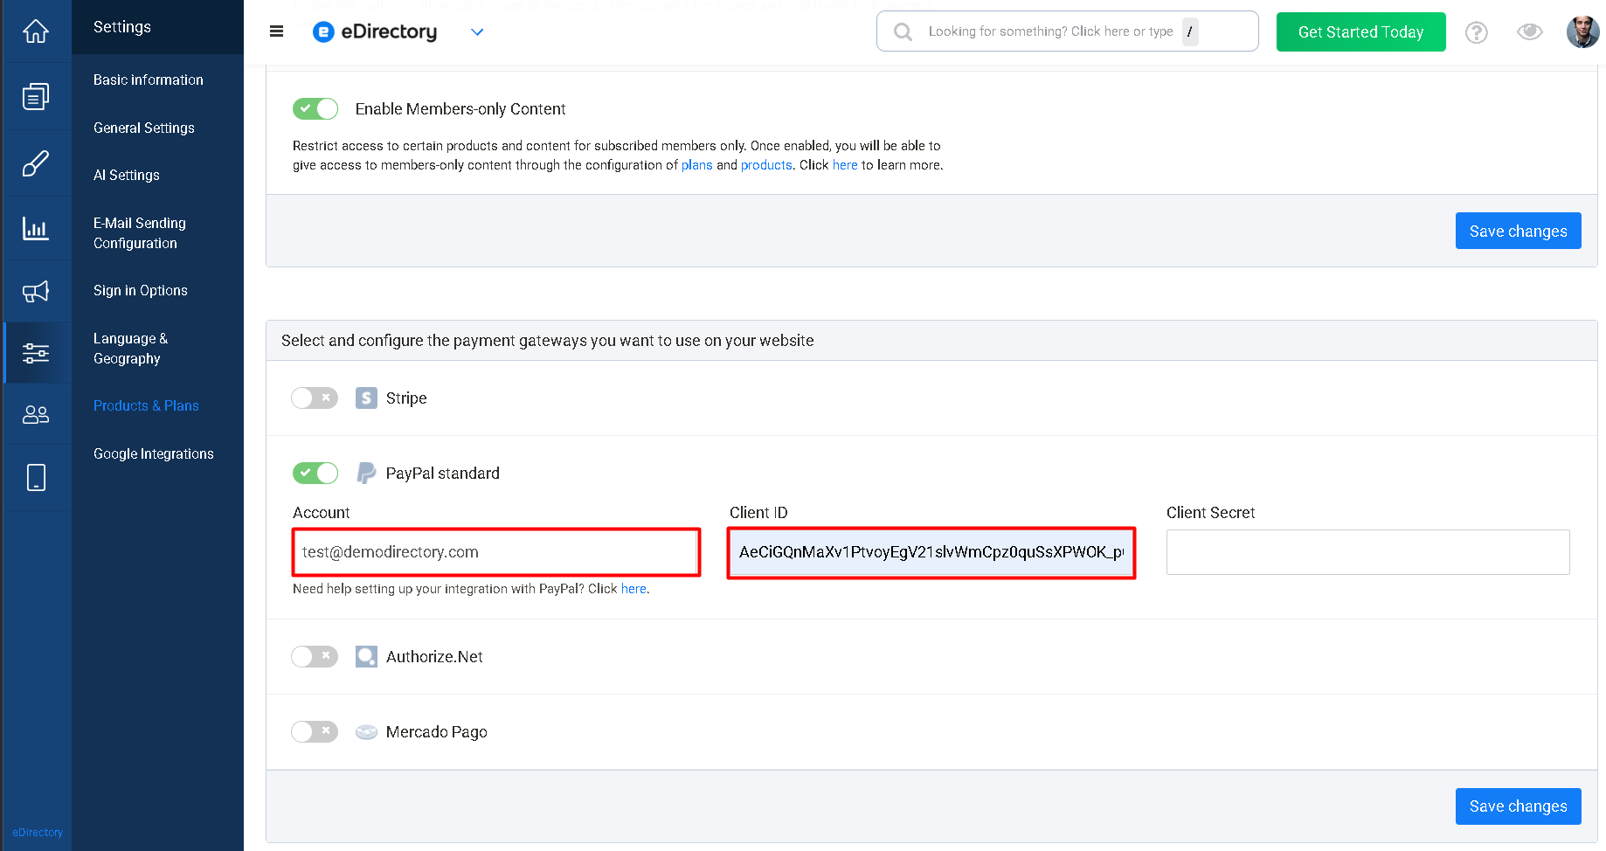Screen dimensions: 1606x851
Task: Click the PayPal Client ID field
Action: (x=931, y=552)
